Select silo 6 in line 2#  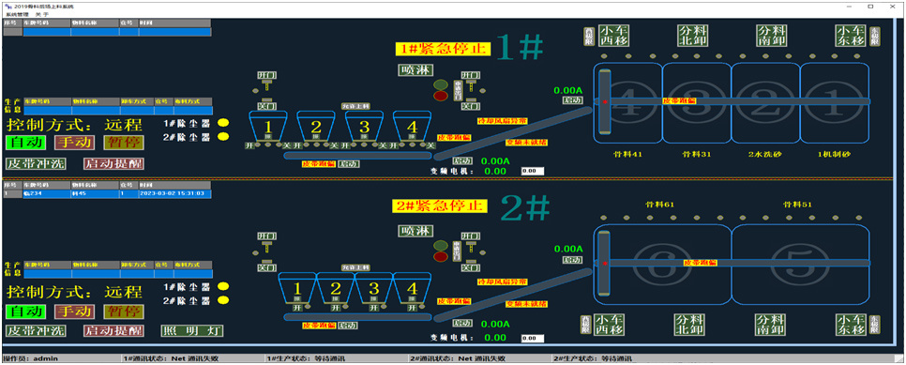point(664,263)
